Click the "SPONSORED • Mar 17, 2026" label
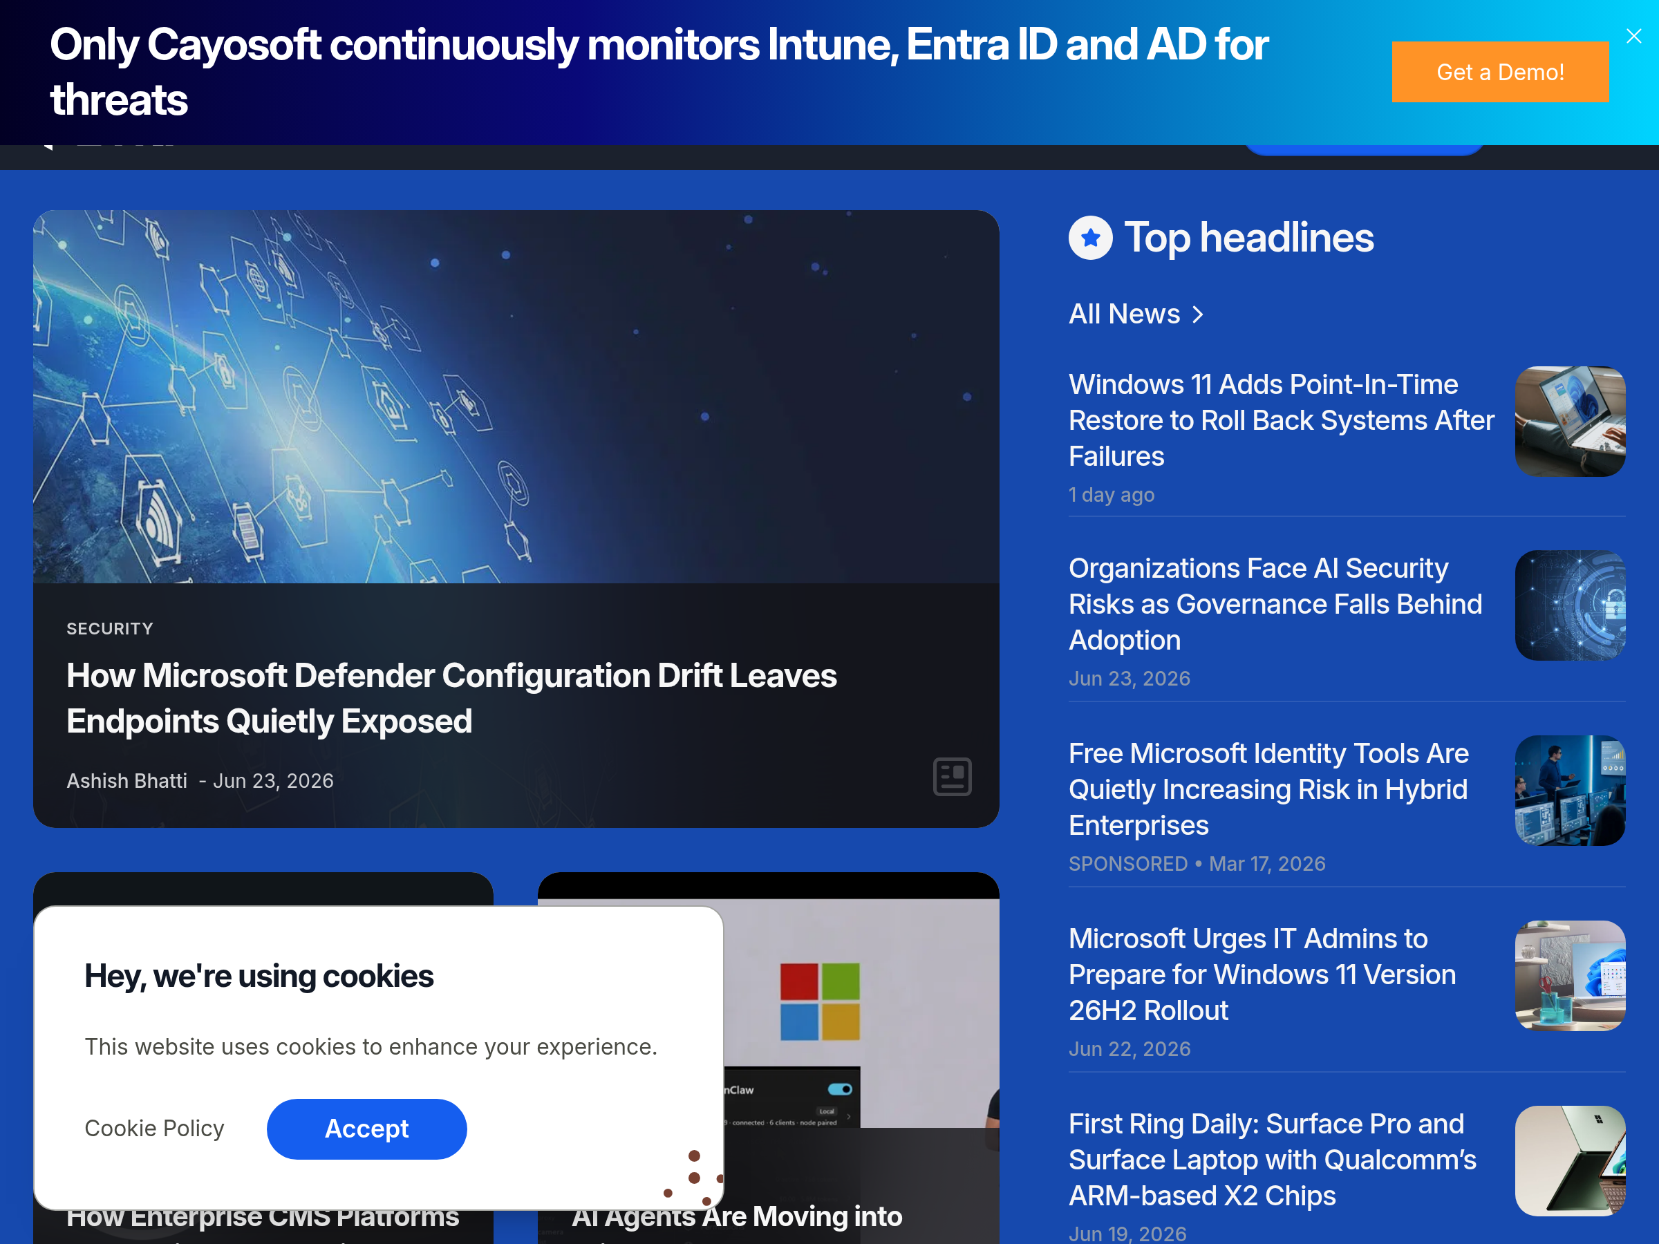Image resolution: width=1659 pixels, height=1244 pixels. coord(1197,864)
